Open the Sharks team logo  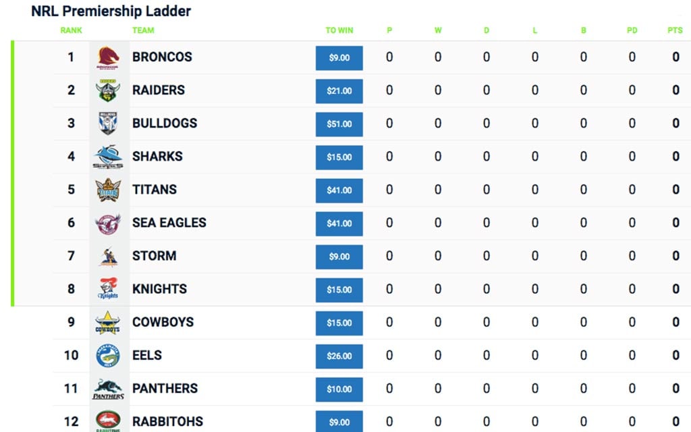[108, 157]
